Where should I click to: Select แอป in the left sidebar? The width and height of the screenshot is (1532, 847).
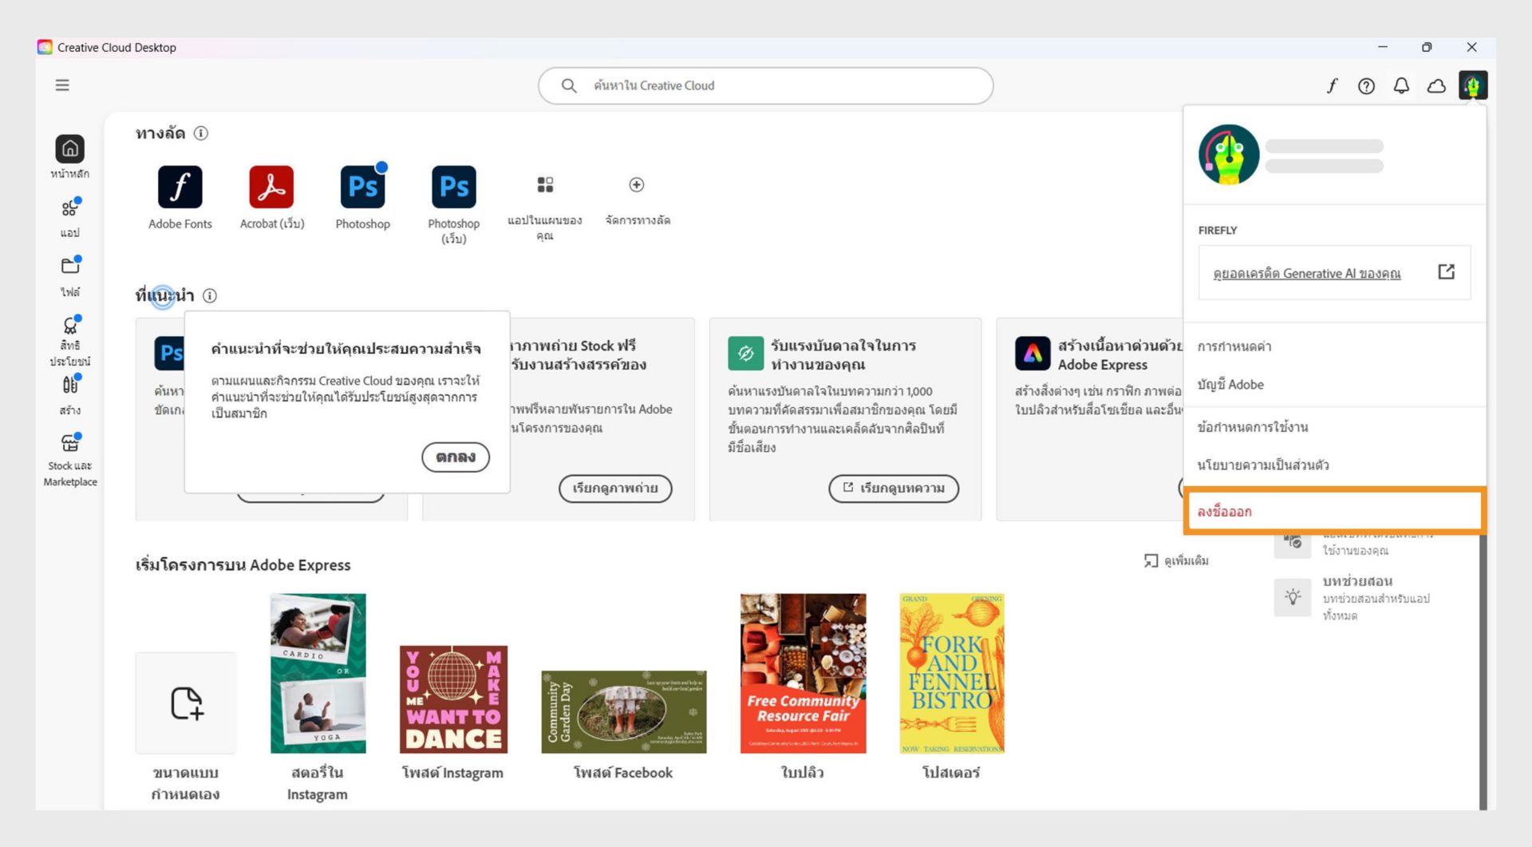[x=70, y=209]
